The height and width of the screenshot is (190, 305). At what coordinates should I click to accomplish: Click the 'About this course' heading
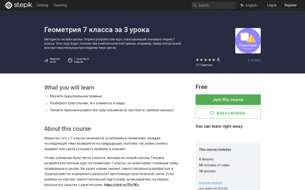point(68,129)
